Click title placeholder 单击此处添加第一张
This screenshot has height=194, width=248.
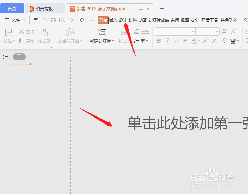[x=188, y=123]
